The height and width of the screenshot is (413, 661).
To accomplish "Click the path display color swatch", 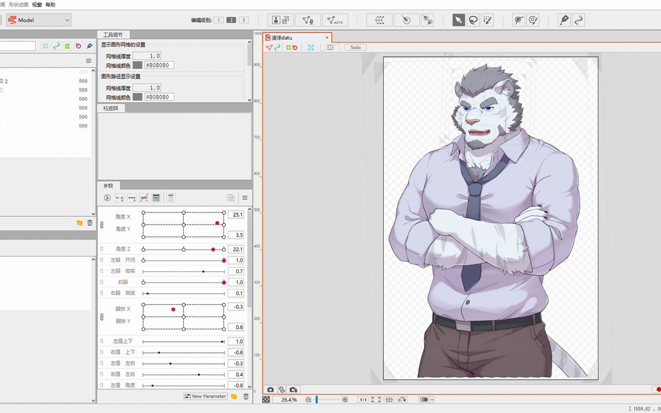I will pyautogui.click(x=137, y=97).
